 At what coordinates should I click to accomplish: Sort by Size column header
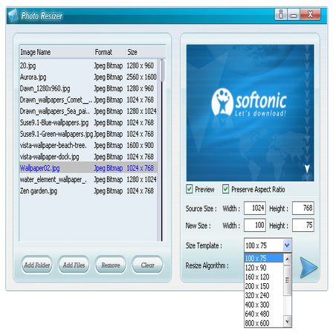click(x=146, y=52)
